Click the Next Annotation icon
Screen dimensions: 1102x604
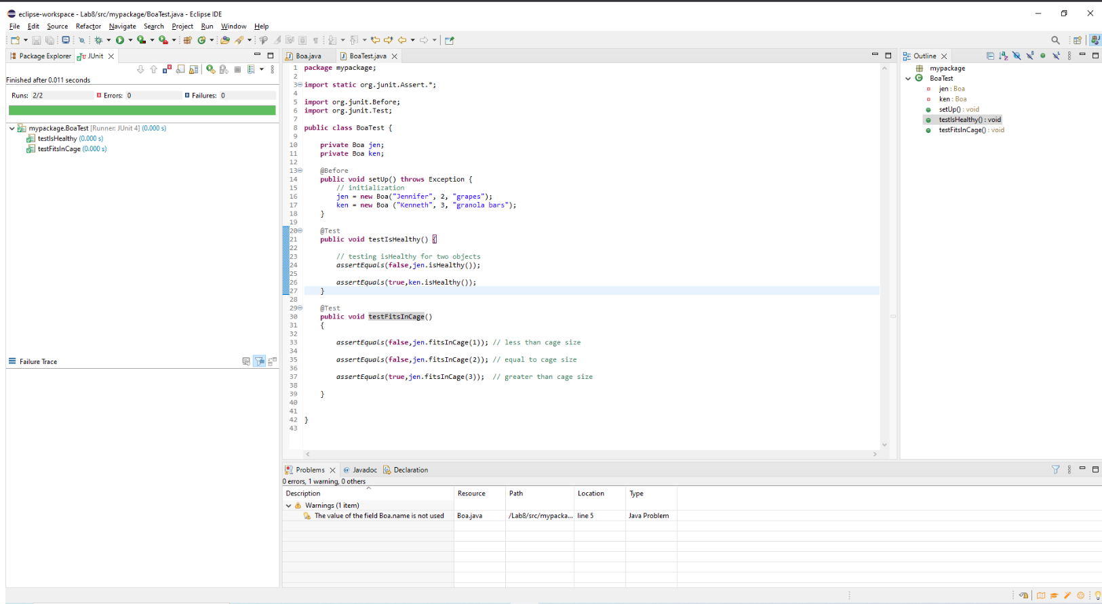tap(332, 40)
